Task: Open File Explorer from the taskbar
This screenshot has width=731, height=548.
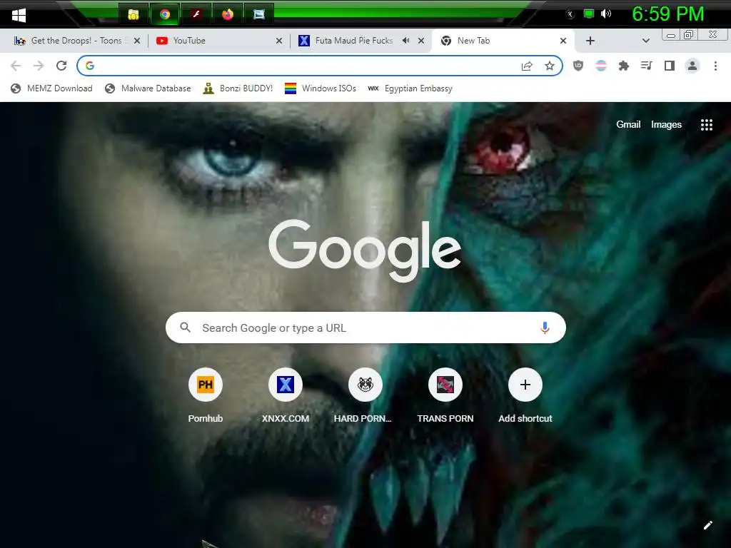Action: pyautogui.click(x=133, y=14)
